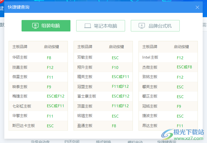Click the star monitor icon on 品牌台式机
The width and height of the screenshot is (207, 143).
(x=142, y=26)
